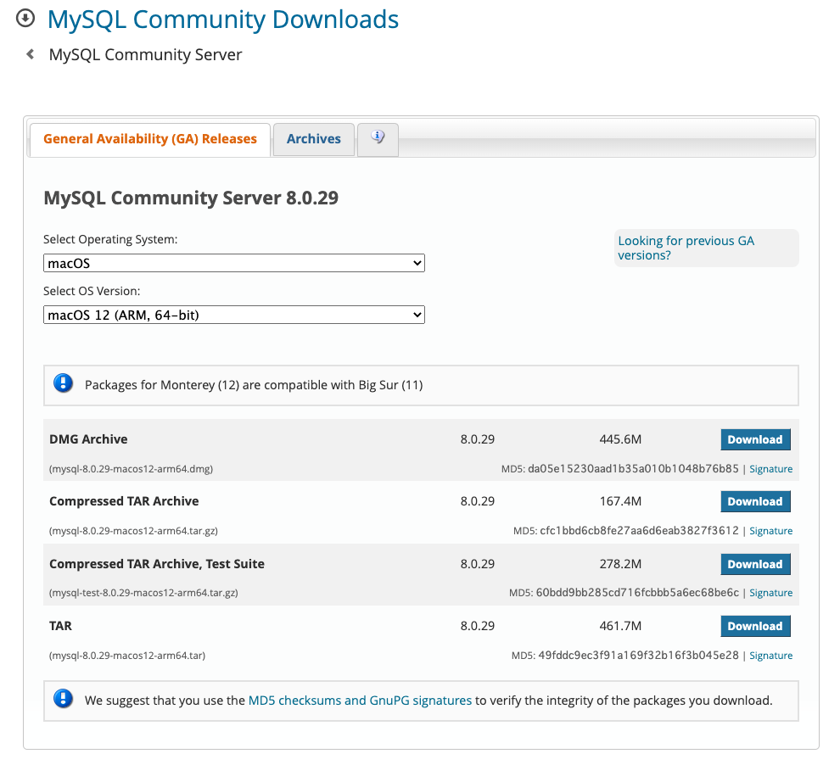Download the DMG Archive package

(755, 439)
